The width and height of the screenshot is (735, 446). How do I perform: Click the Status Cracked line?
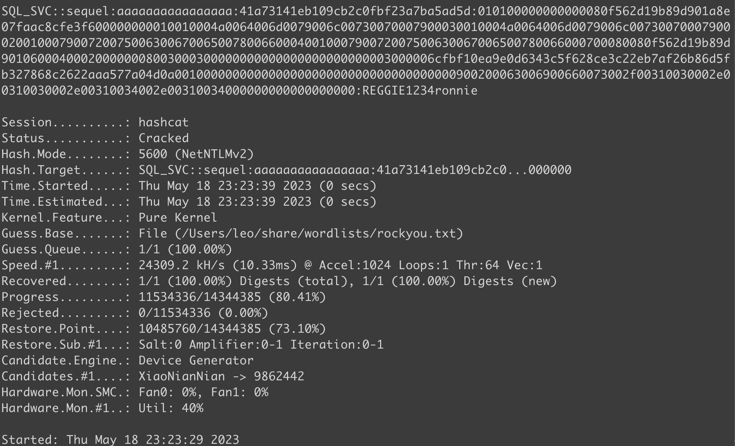[x=95, y=138]
